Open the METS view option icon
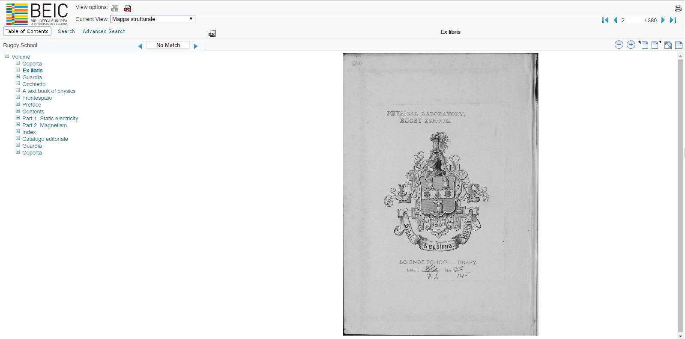This screenshot has width=685, height=339. click(115, 8)
